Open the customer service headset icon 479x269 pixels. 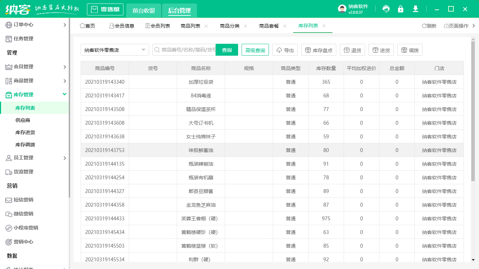pos(386,9)
